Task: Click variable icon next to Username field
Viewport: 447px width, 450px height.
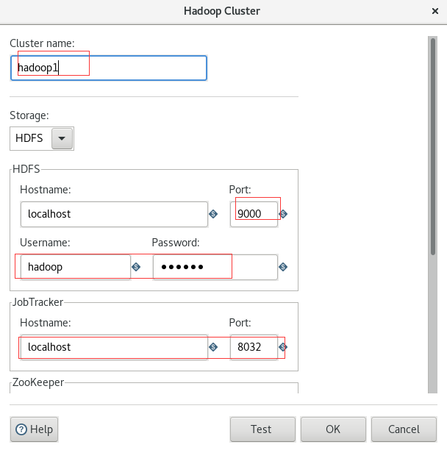Action: coord(136,267)
